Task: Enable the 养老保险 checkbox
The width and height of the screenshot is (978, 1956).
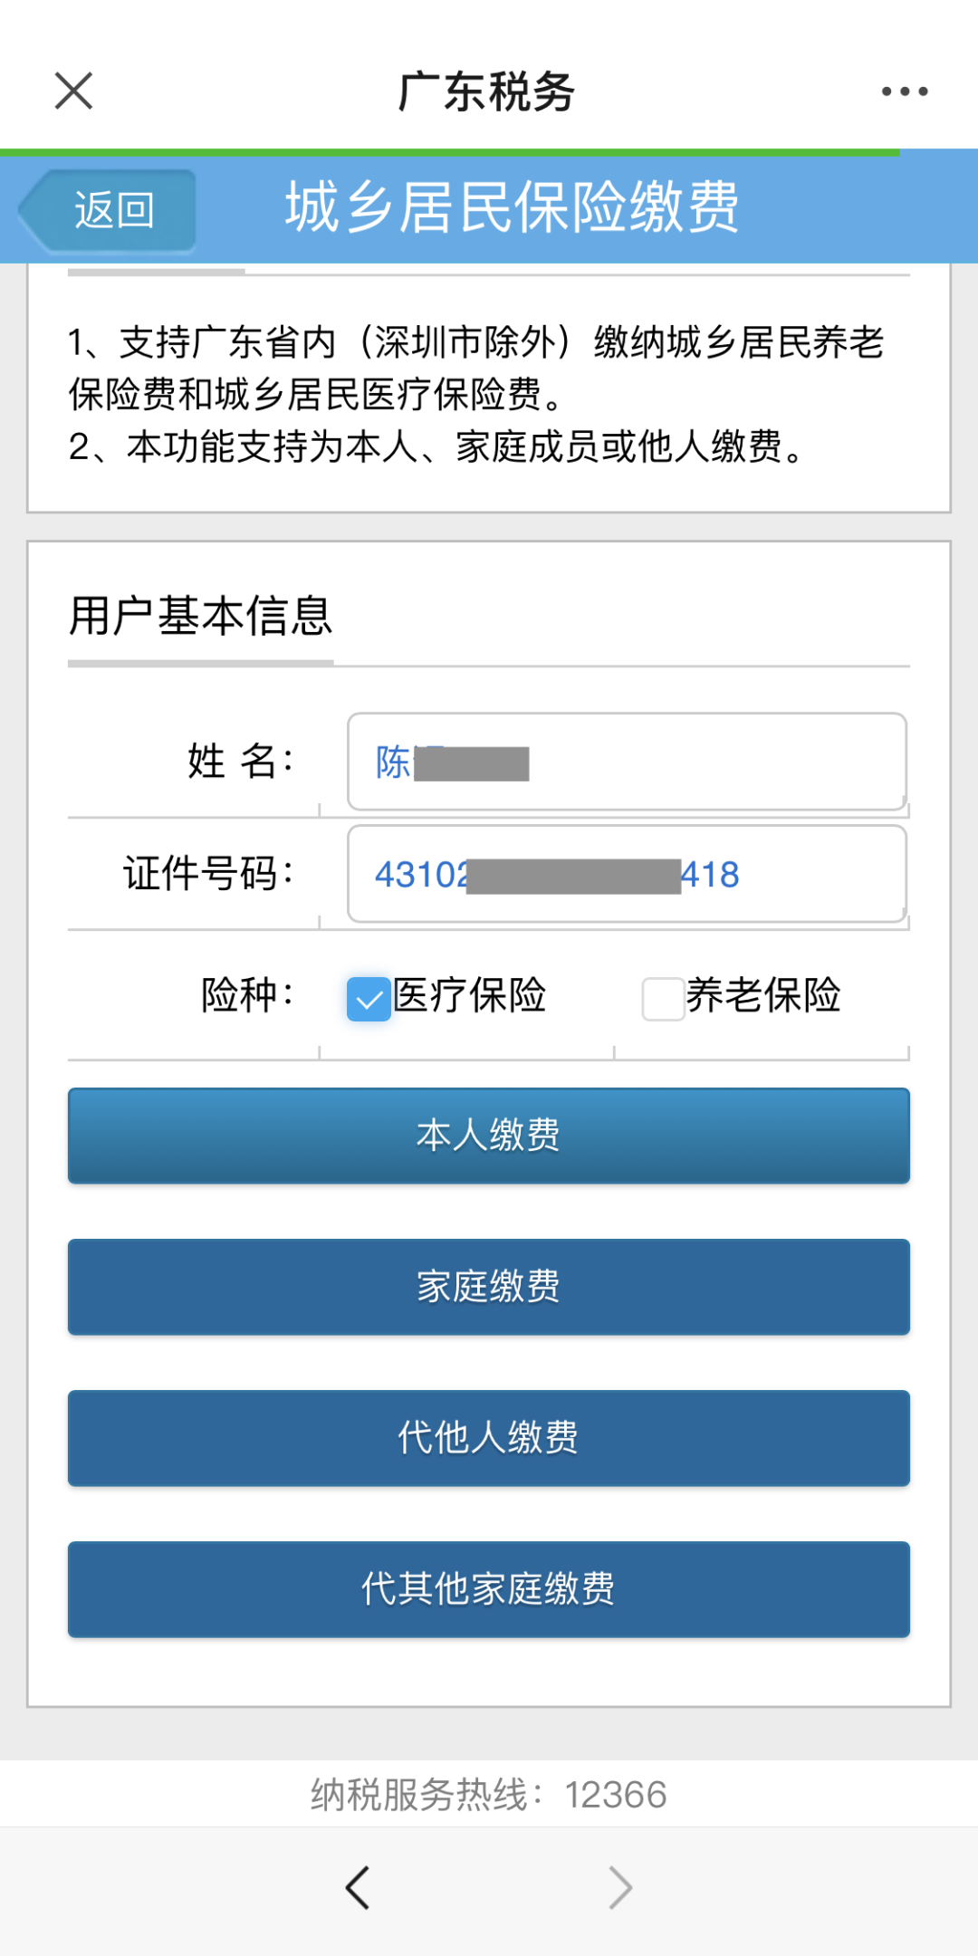Action: coord(663,999)
